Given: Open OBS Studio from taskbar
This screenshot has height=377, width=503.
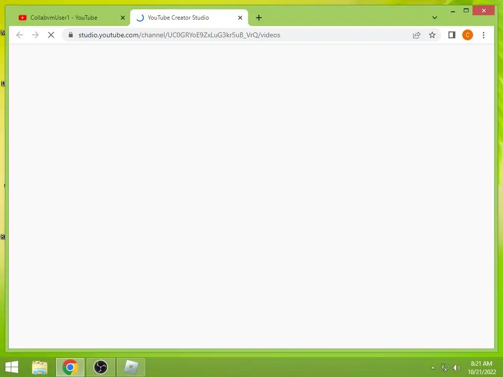Looking at the screenshot, I should [100, 367].
